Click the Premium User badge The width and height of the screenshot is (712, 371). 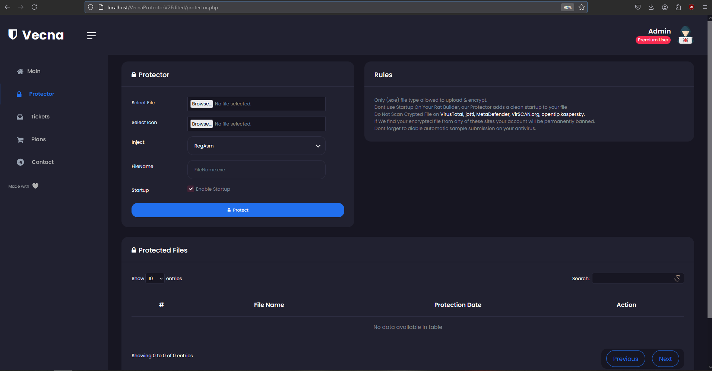tap(653, 40)
